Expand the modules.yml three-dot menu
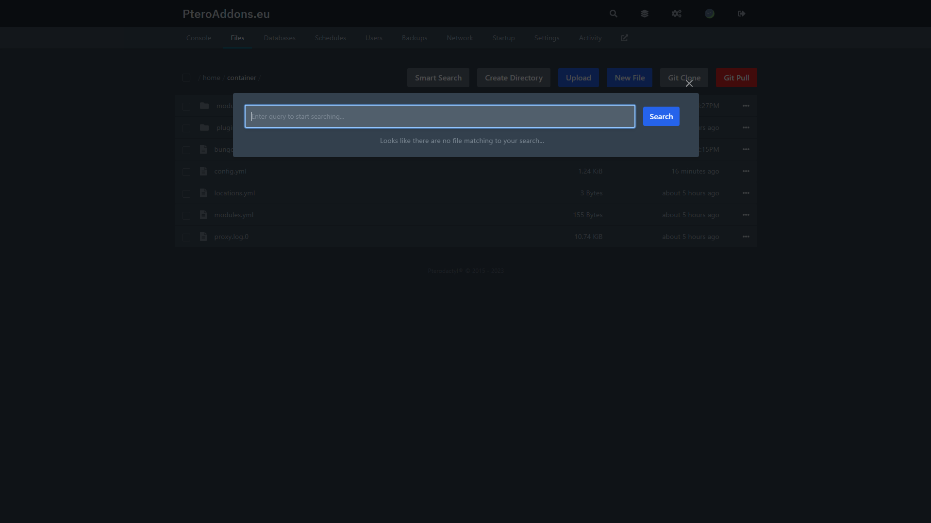Image resolution: width=931 pixels, height=523 pixels. [x=746, y=215]
